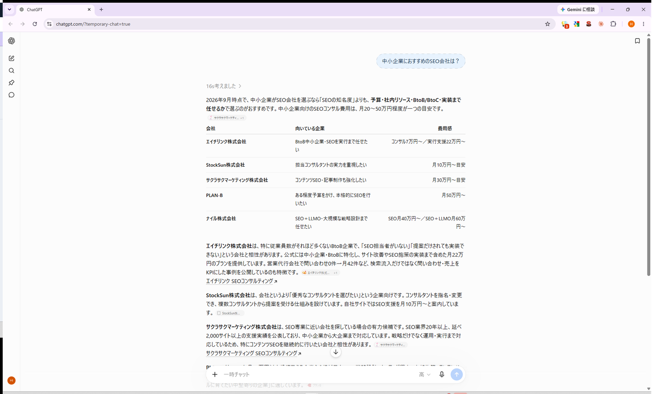Open the 高 reasoning level dropdown

click(425, 374)
